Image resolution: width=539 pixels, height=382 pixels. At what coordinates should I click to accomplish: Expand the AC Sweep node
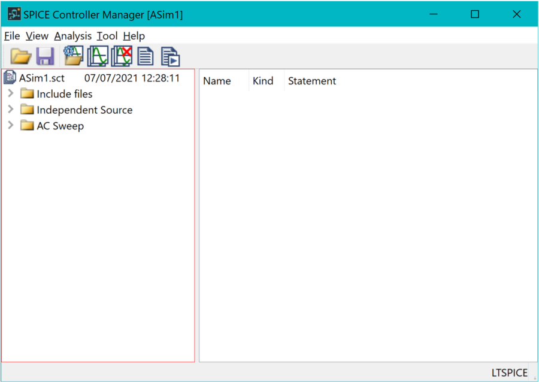[11, 125]
